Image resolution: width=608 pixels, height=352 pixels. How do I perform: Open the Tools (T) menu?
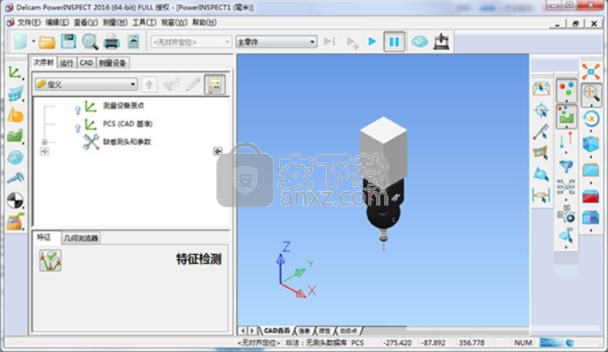tap(144, 23)
